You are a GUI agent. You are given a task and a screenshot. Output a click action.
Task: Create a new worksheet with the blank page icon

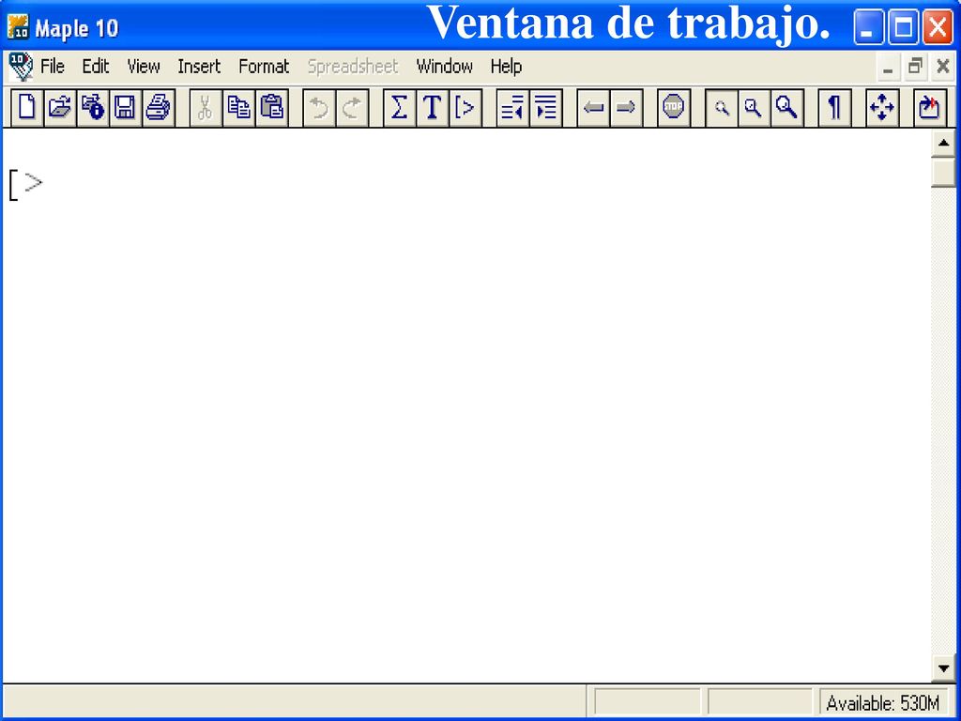tap(27, 108)
